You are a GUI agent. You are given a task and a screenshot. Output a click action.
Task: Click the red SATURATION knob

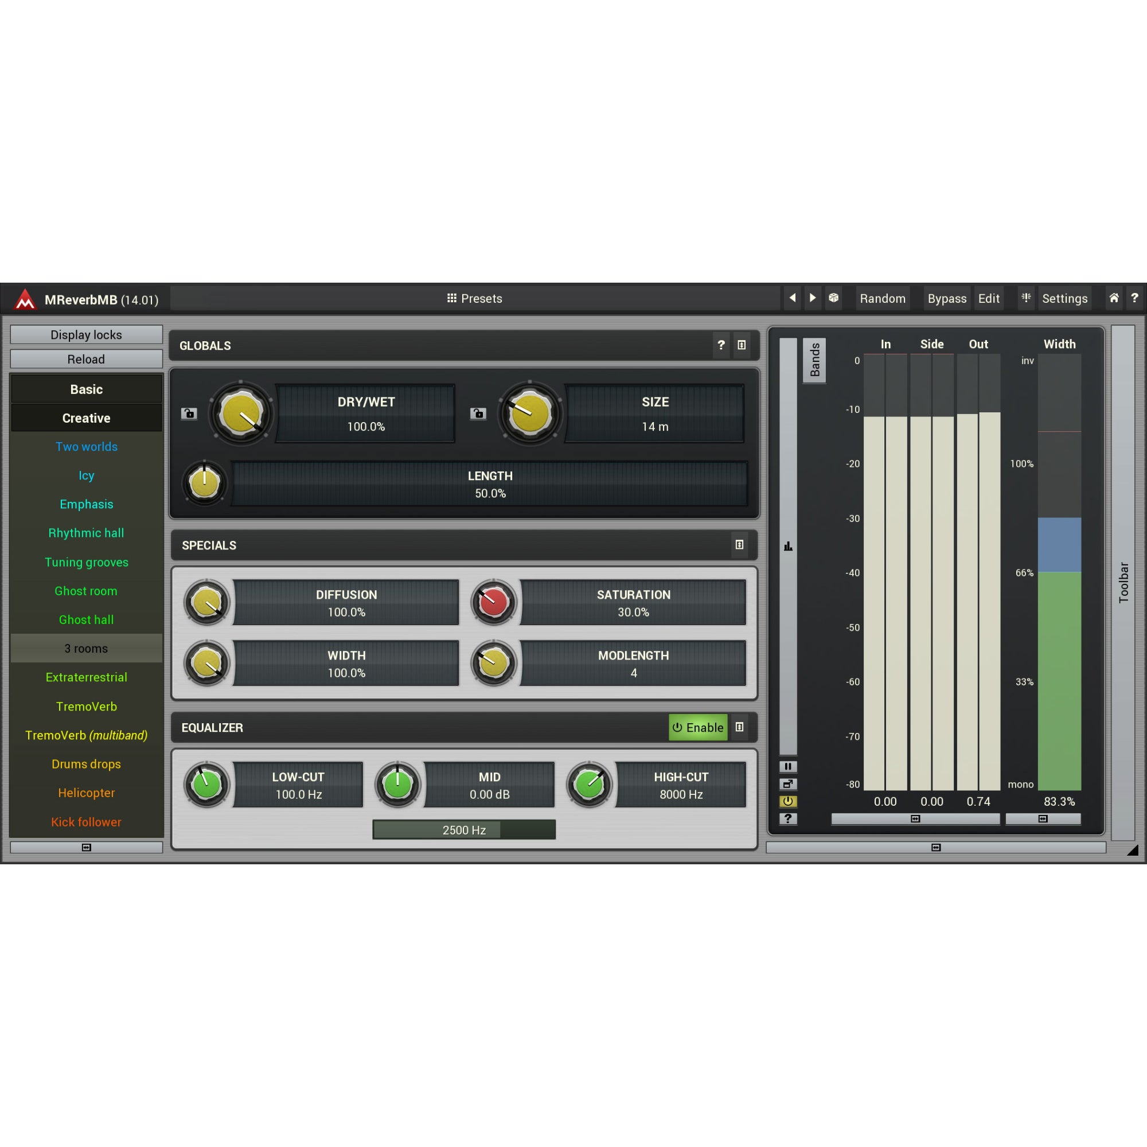pos(493,602)
